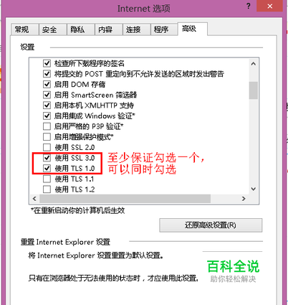Image resolution: width=288 pixels, height=305 pixels.
Task: Click the horizontal scroll left arrow
Action: click(x=34, y=199)
